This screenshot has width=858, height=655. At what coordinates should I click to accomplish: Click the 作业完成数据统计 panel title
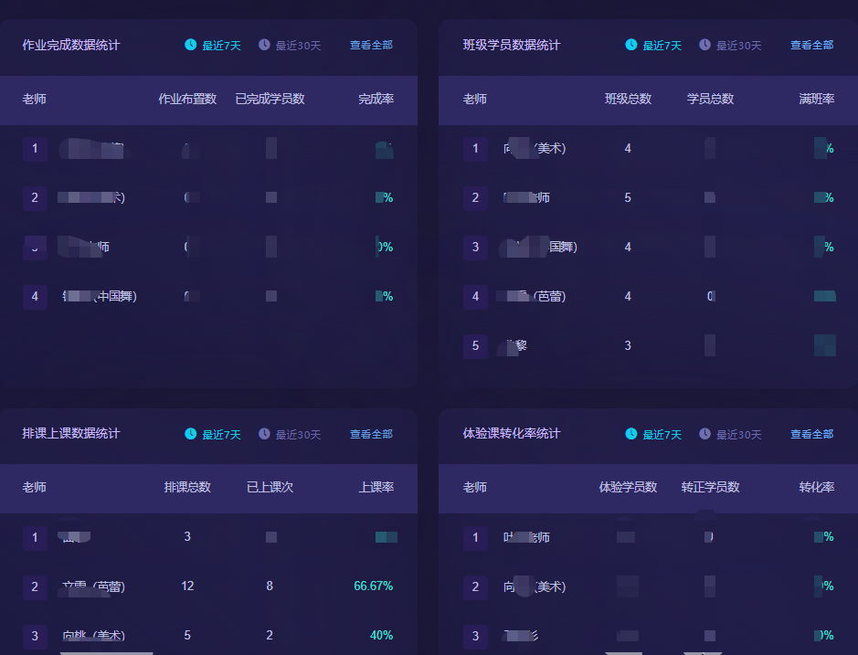point(71,45)
